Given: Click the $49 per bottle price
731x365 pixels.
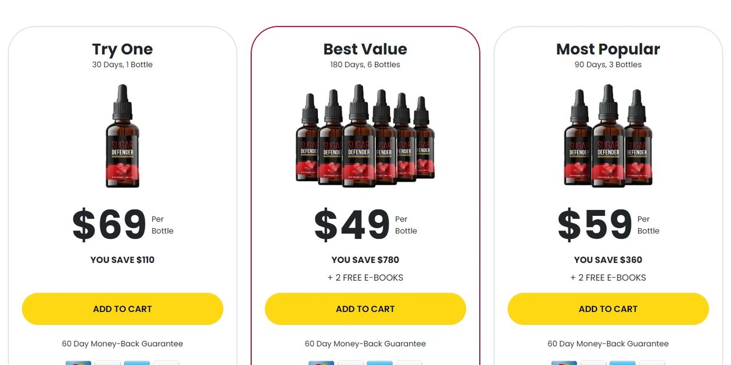Looking at the screenshot, I should pyautogui.click(x=365, y=225).
